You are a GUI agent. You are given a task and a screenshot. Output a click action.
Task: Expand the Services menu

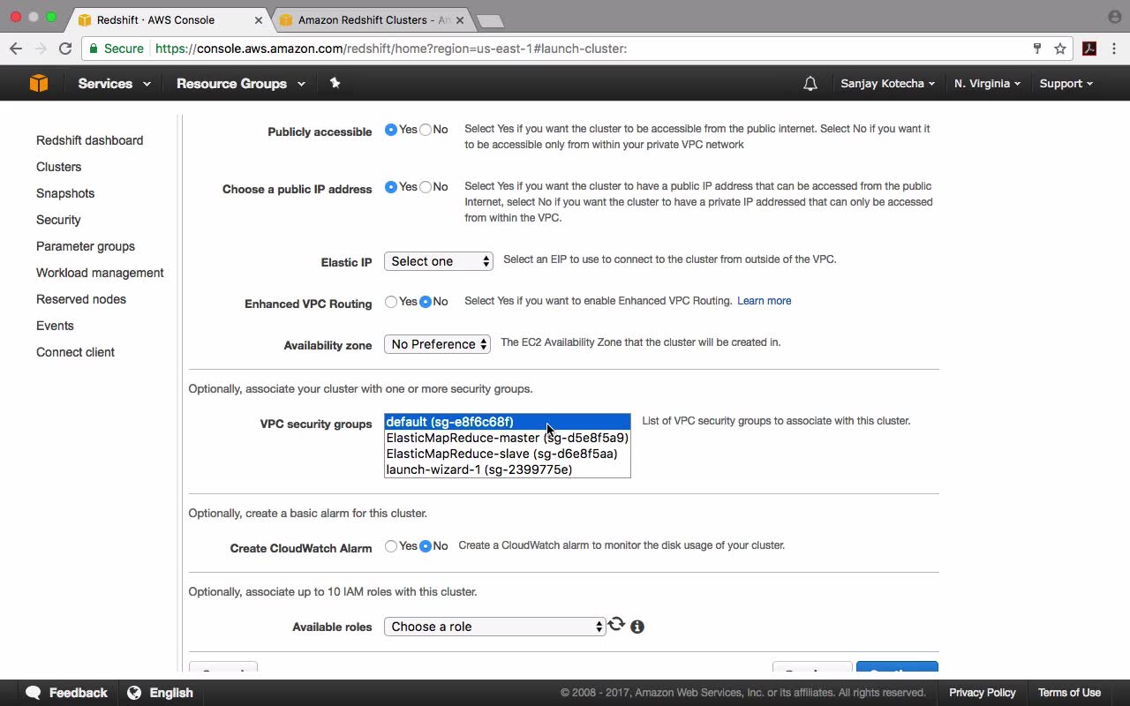point(114,84)
